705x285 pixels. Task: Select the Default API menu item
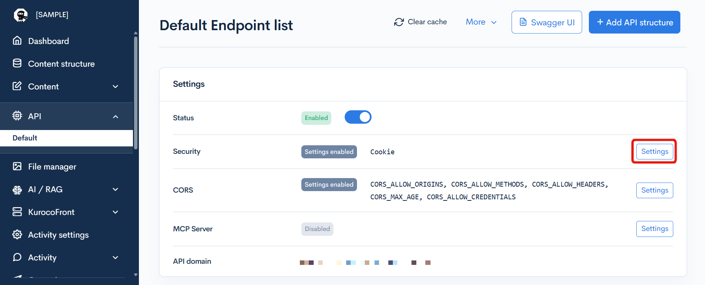click(25, 138)
